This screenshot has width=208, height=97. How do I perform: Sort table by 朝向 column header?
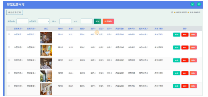[93, 28]
